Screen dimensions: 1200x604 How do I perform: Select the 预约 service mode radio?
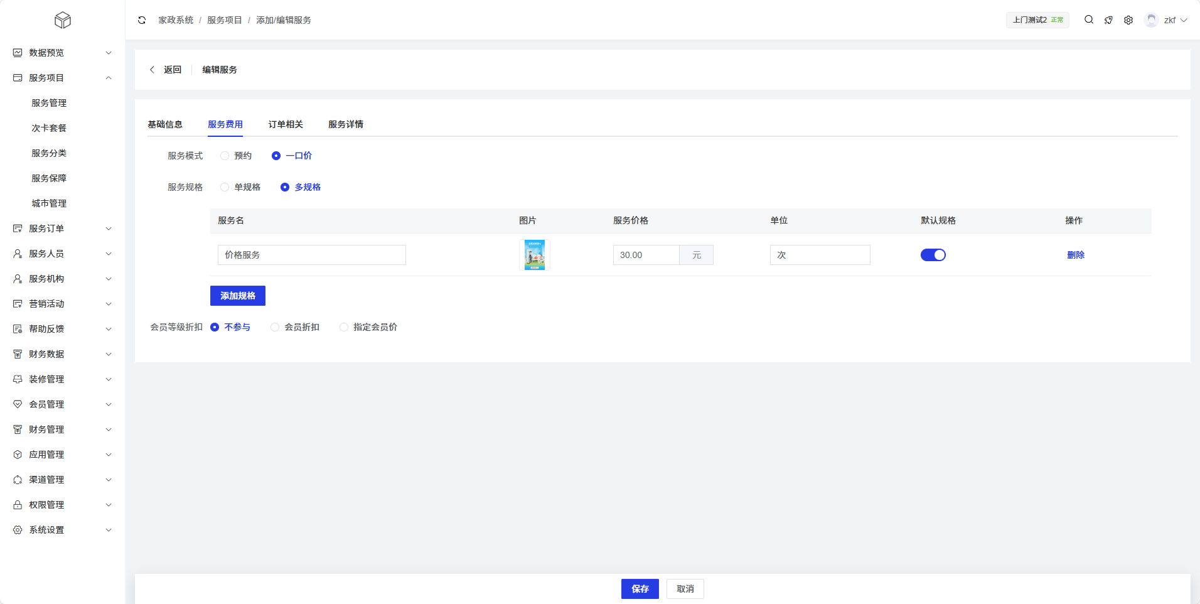point(225,156)
